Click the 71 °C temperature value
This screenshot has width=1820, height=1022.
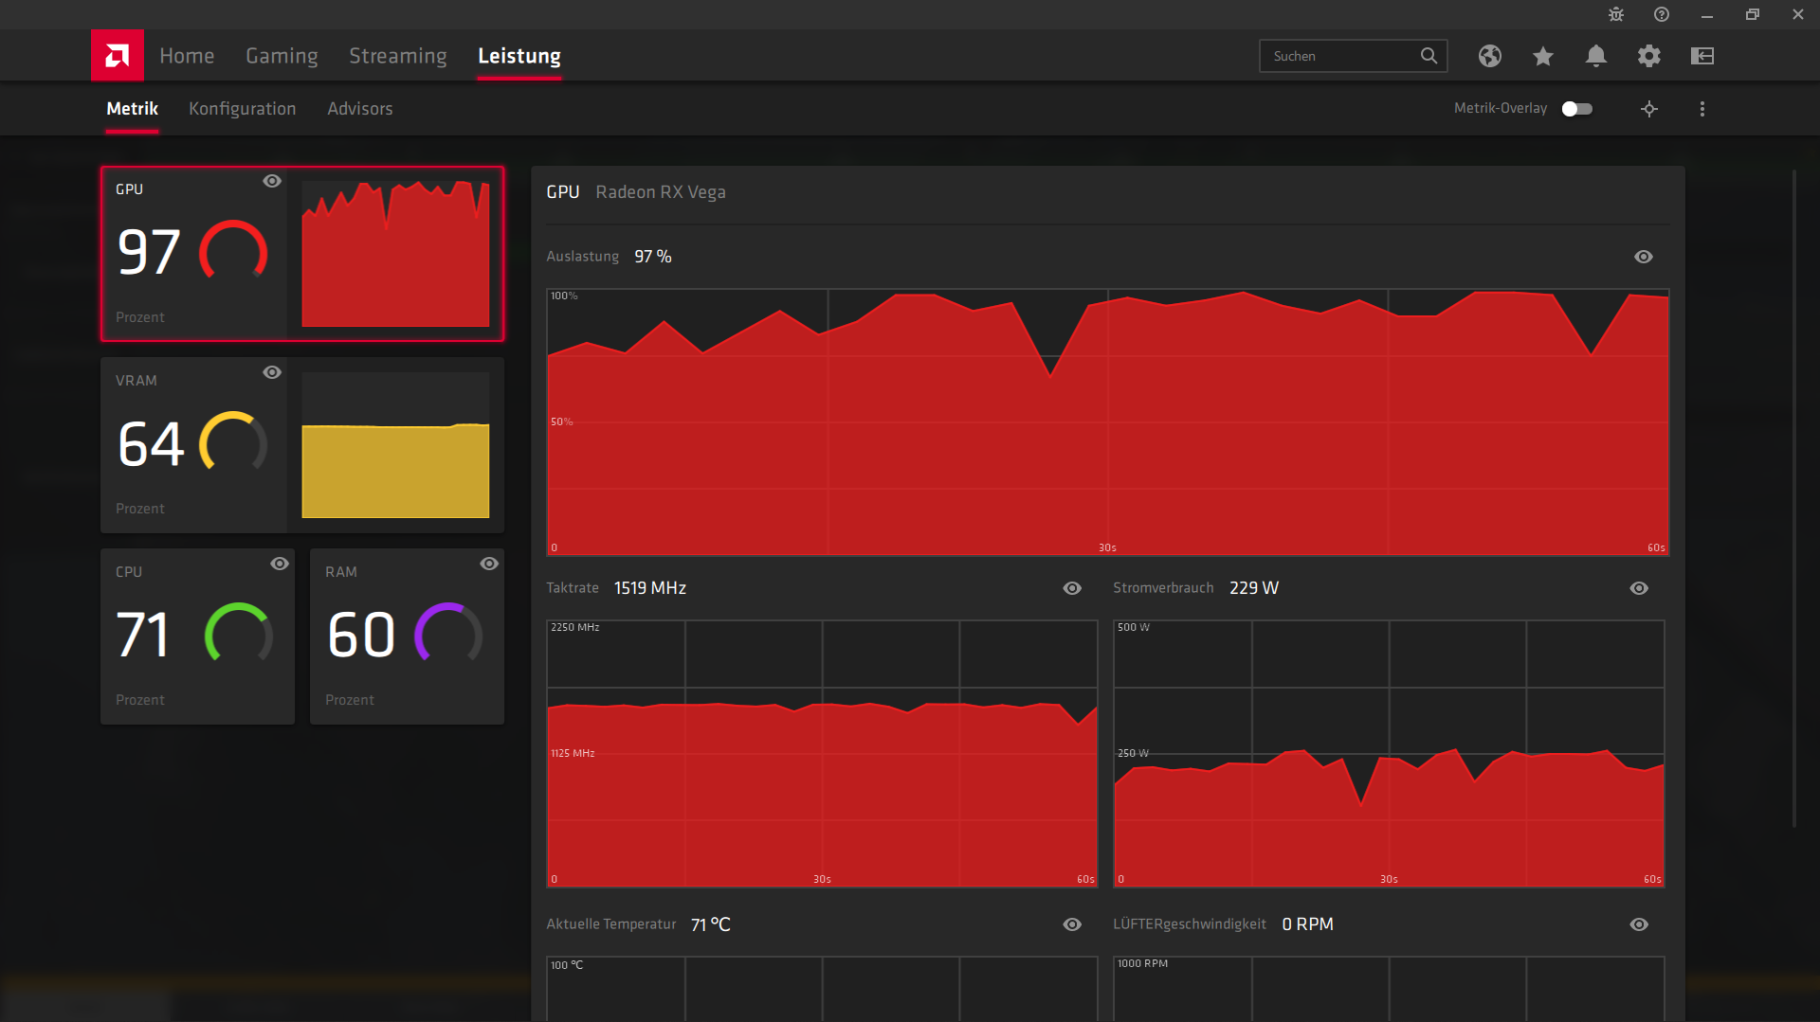click(711, 924)
